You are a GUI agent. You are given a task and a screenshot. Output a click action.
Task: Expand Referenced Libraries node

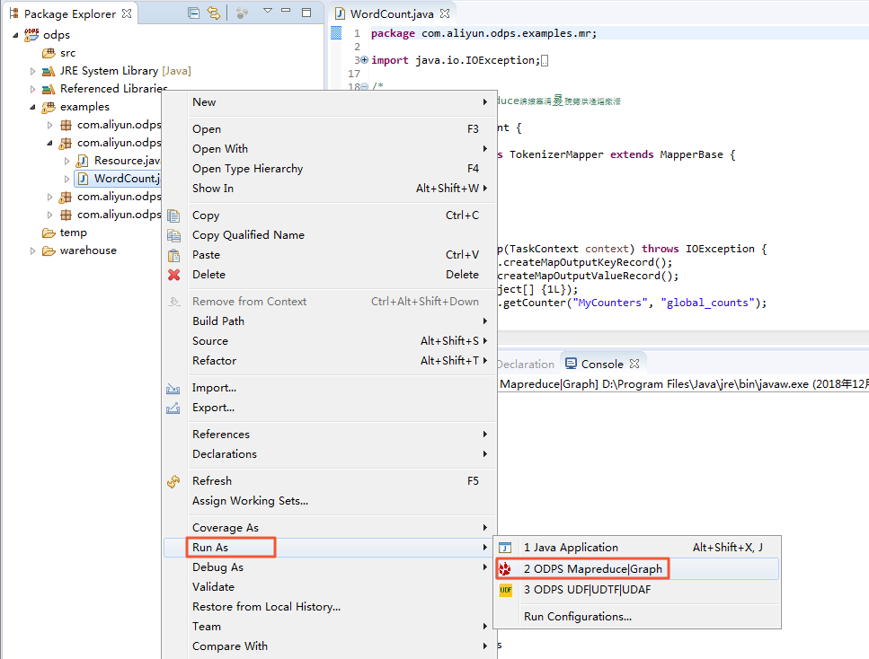pos(32,89)
